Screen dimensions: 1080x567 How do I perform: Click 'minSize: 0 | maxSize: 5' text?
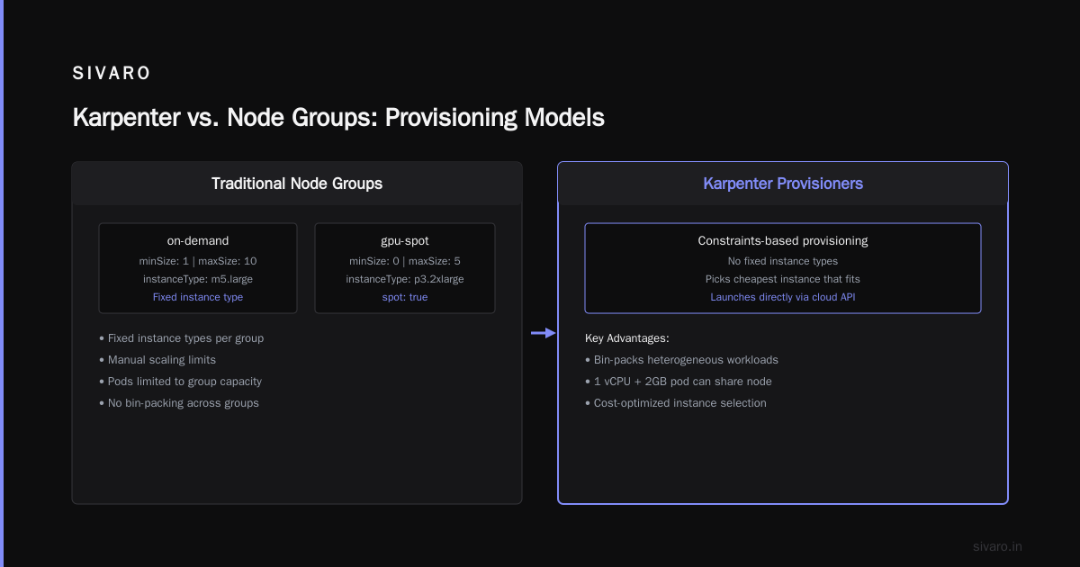(405, 261)
